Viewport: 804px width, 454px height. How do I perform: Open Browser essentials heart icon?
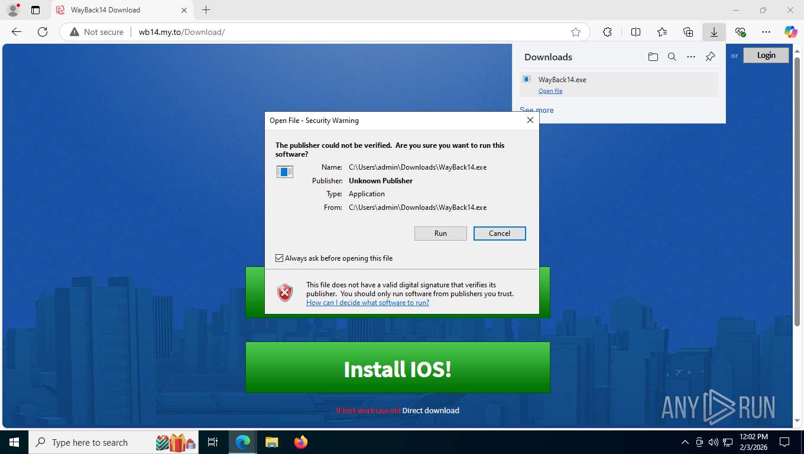(740, 32)
